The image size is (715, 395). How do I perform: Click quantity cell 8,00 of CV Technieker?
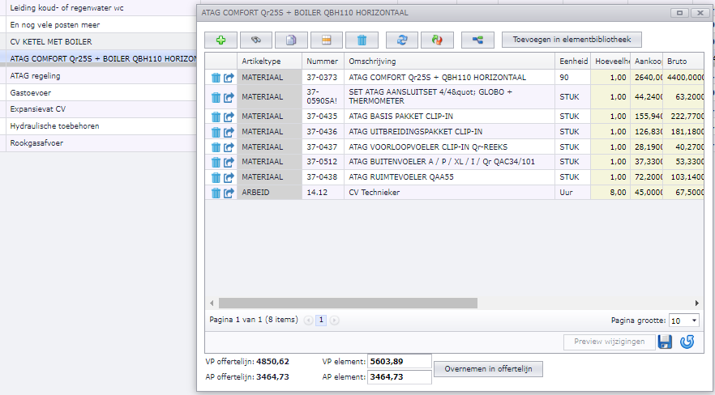(610, 193)
